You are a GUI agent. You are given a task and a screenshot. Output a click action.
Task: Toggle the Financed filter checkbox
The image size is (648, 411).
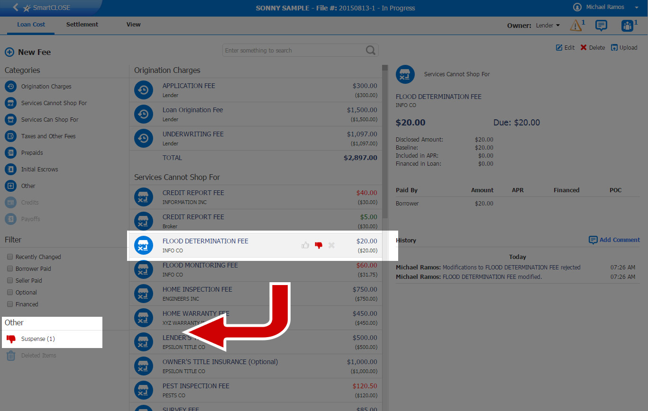(9, 304)
